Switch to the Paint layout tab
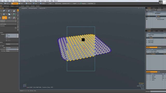166x93 pixels. tap(12, 6)
